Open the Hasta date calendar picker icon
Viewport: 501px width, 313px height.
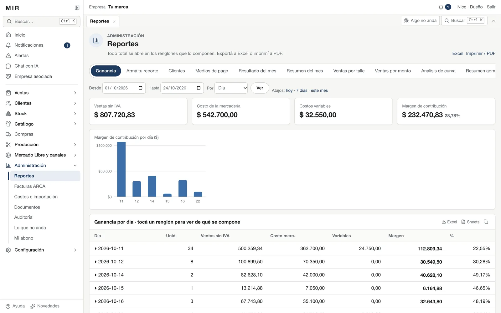[199, 88]
